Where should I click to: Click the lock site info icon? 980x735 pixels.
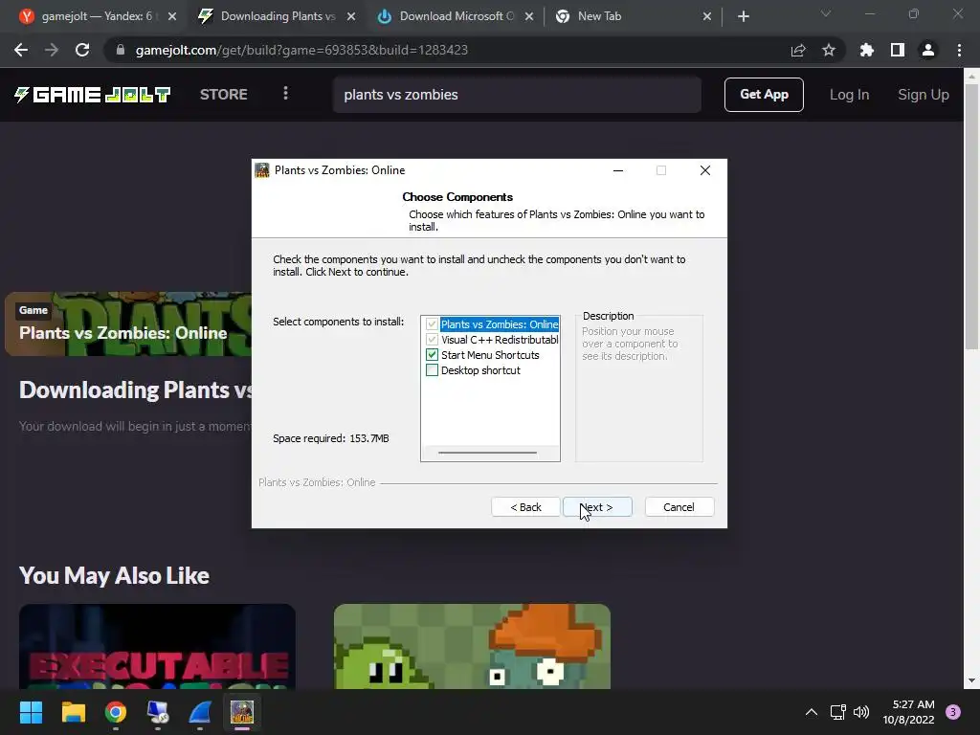[x=121, y=50]
